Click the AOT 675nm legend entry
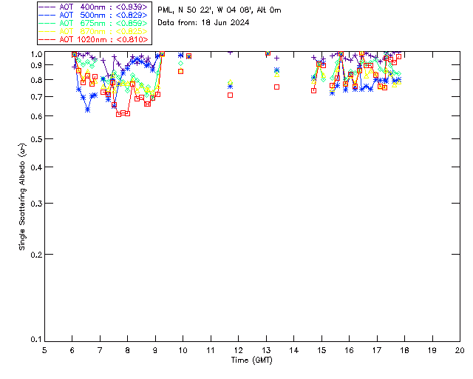Viewport: 473px width, 379px height. (x=94, y=23)
